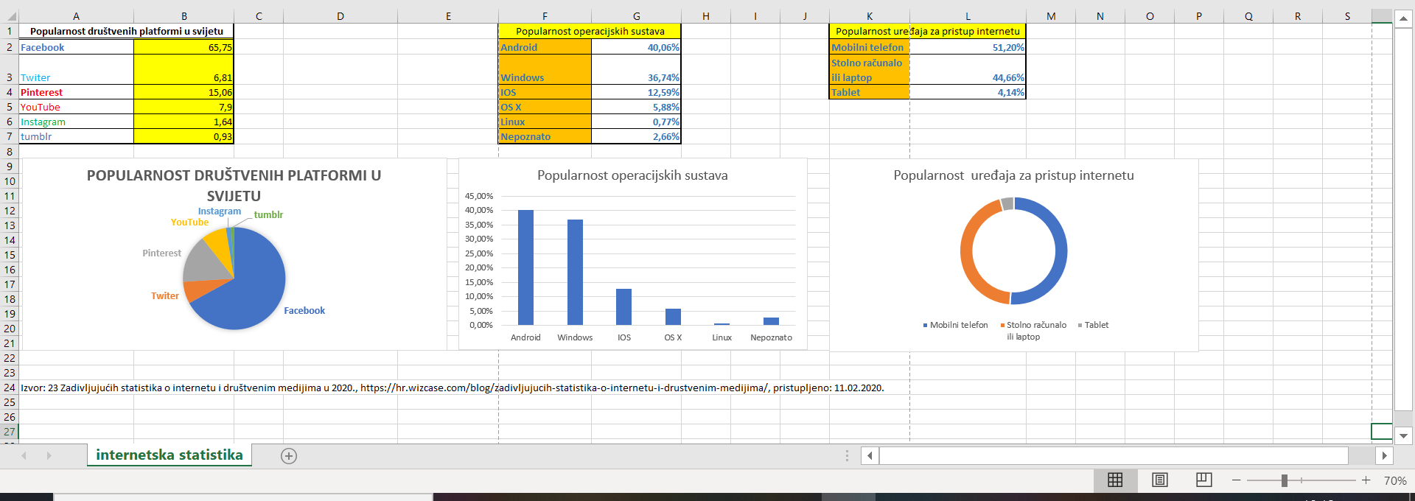Go to next sheet with right arrow
Viewport: 1415px width, 501px height.
[49, 456]
